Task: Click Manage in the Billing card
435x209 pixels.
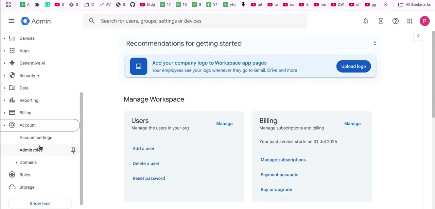Action: (352, 123)
